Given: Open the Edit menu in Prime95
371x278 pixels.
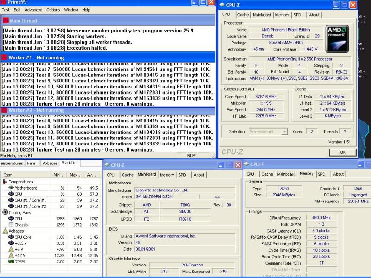Looking at the screenshot, I should point(17,10).
